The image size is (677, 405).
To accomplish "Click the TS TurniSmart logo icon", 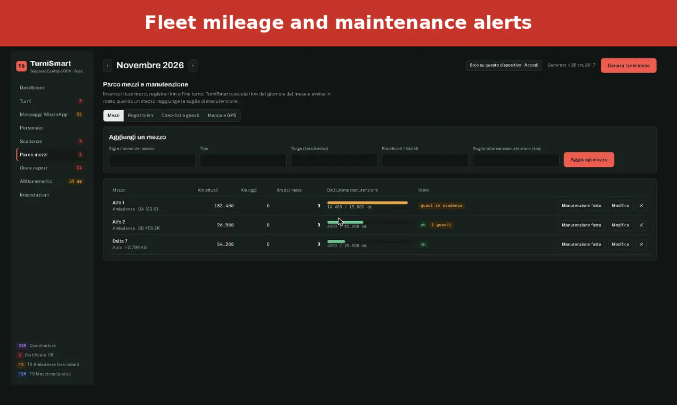I will click(21, 66).
